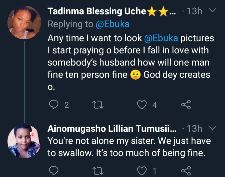Open Tadinma Blessing Uche's profile picture
Image resolution: width=225 pixels, height=177 pixels.
(x=24, y=22)
